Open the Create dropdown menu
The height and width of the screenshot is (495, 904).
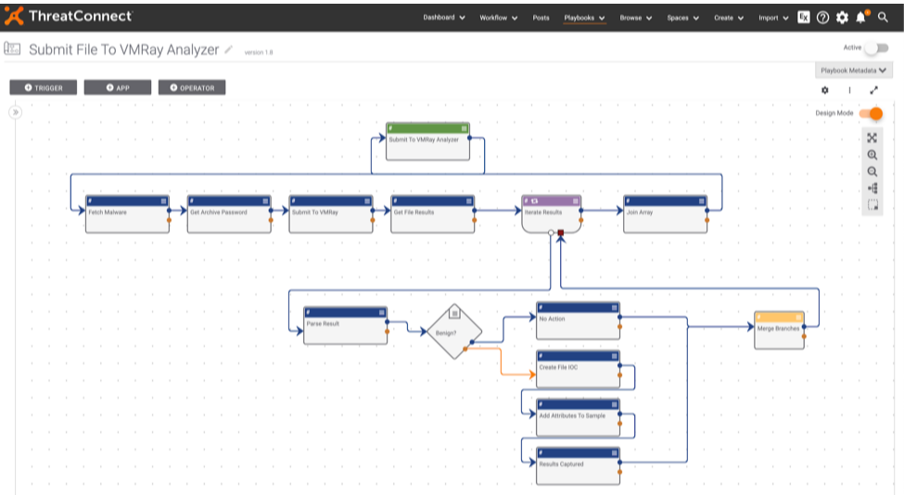pyautogui.click(x=729, y=18)
